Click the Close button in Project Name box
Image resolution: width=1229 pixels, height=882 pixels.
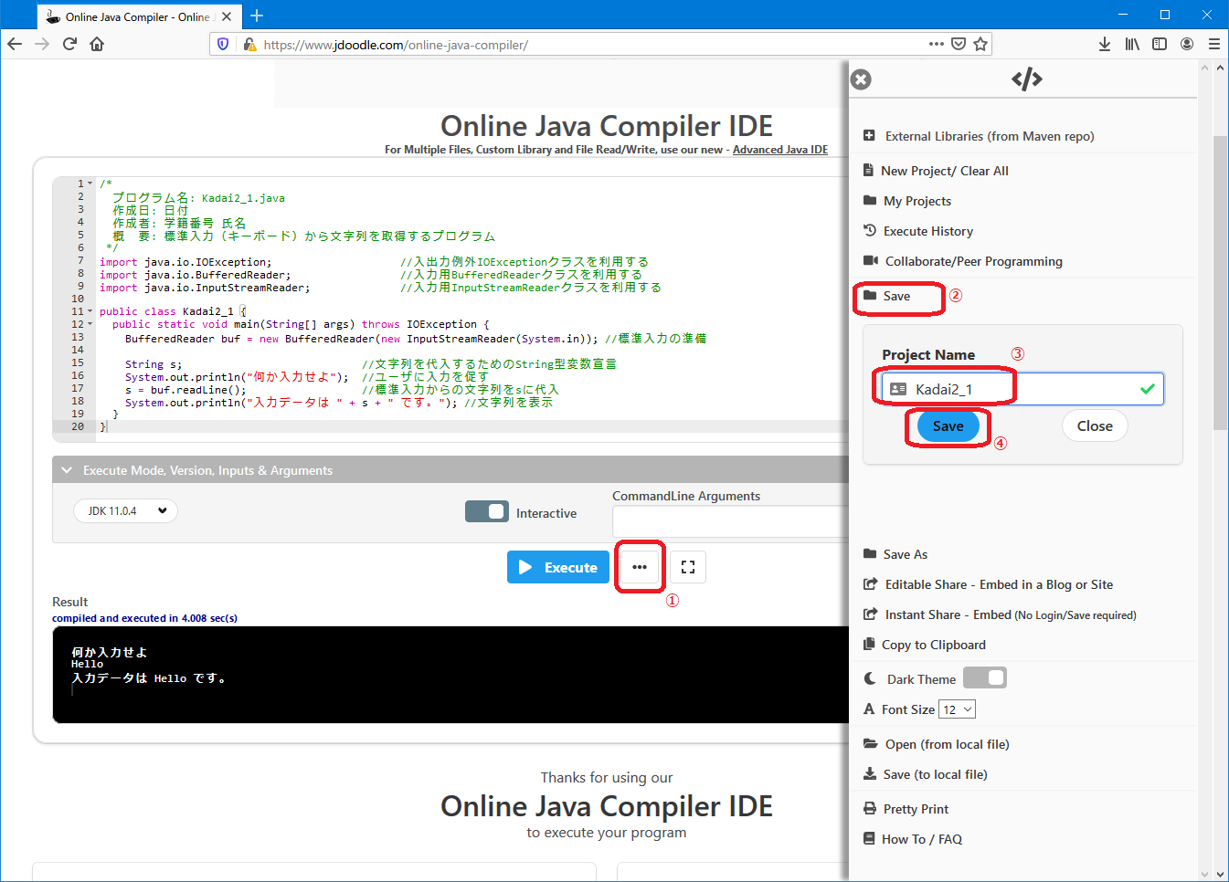1095,426
